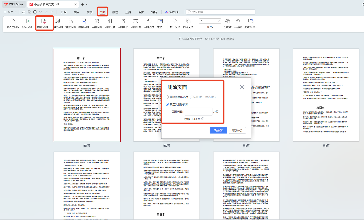
Task: Open the WPS AI tab
Action: pos(172,12)
